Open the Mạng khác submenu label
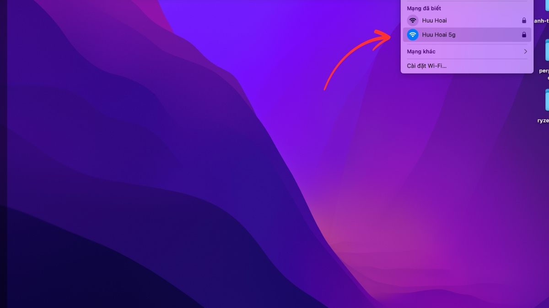This screenshot has height=308, width=549. pos(421,52)
